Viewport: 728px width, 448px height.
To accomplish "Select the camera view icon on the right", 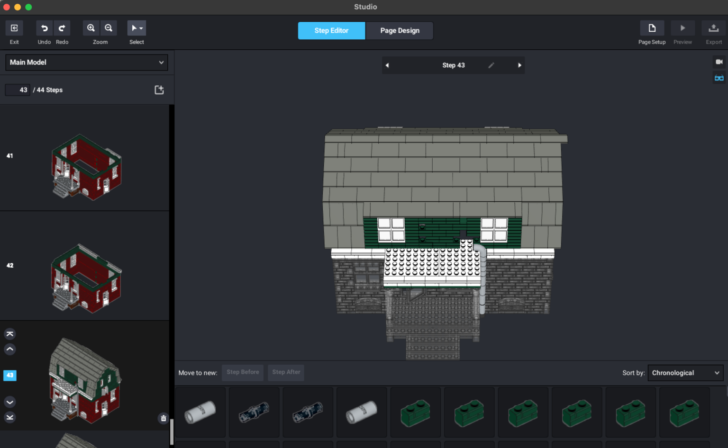I will (x=719, y=61).
